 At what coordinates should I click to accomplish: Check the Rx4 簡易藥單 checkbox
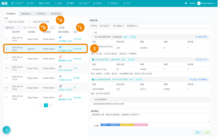coord(93,99)
